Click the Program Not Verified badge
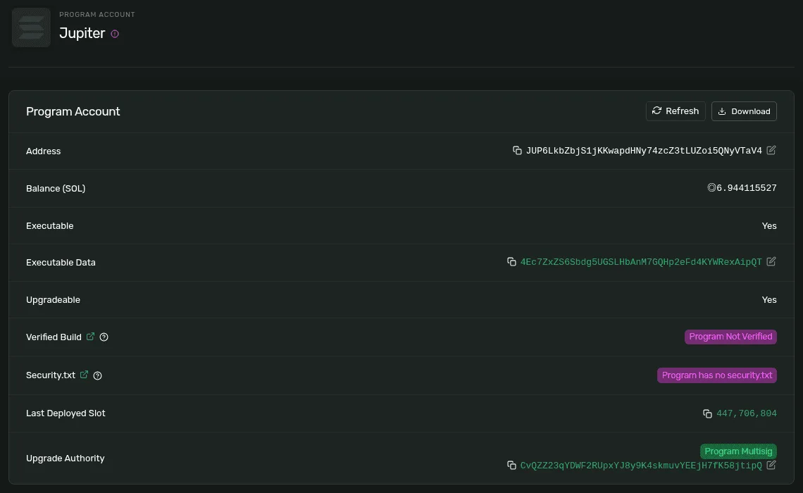Screen dimensions: 803x493 click(x=730, y=337)
